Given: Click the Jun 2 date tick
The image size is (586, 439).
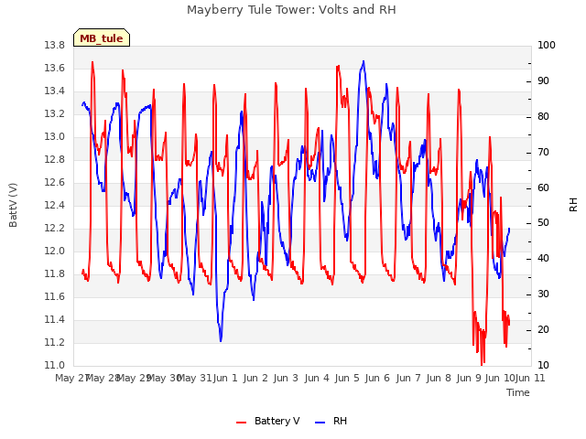Looking at the screenshot, I should coord(255,379).
